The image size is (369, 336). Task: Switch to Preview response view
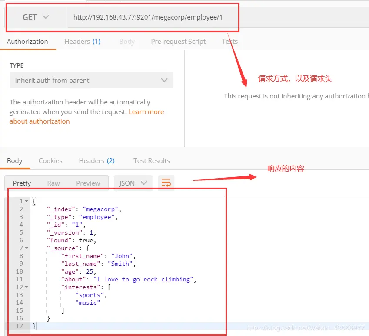[88, 183]
